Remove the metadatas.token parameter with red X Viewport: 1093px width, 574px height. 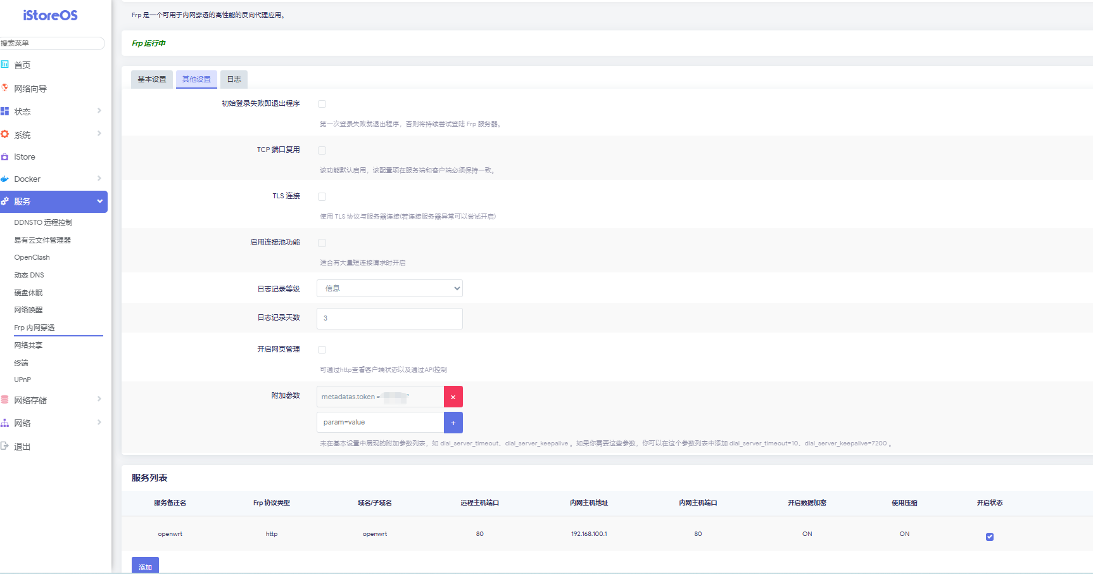[x=453, y=397]
